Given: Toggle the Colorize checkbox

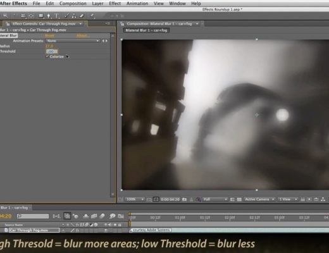Looking at the screenshot, I should click(x=47, y=56).
